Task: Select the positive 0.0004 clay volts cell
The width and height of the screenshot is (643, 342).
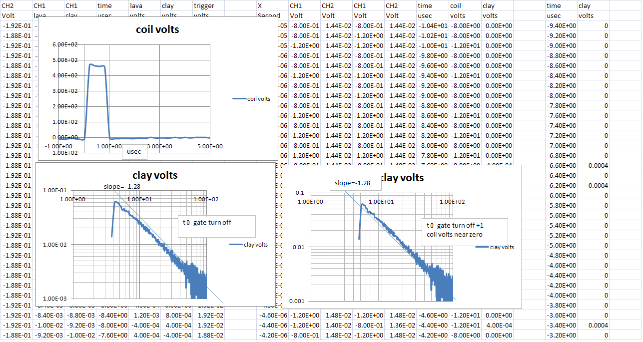Action: [x=594, y=325]
